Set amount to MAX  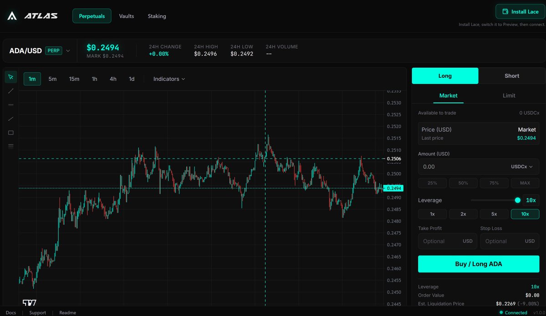(x=525, y=183)
